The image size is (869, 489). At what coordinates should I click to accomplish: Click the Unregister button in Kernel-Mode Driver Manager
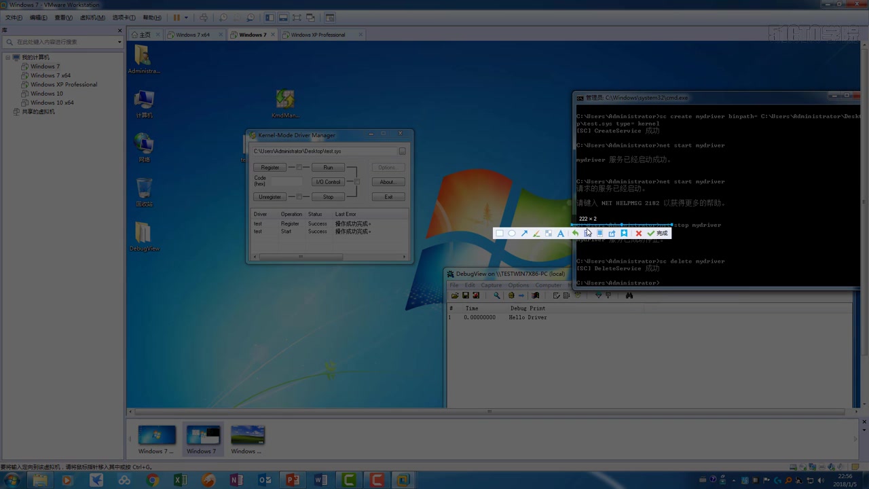pos(270,196)
